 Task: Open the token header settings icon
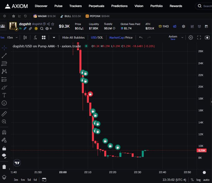point(183,26)
